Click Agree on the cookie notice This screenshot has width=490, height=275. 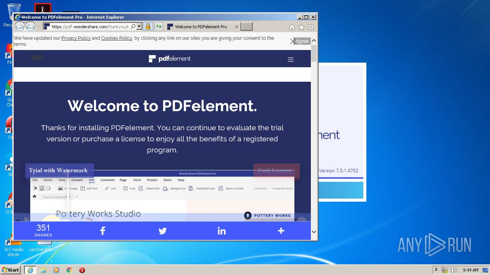(x=302, y=41)
